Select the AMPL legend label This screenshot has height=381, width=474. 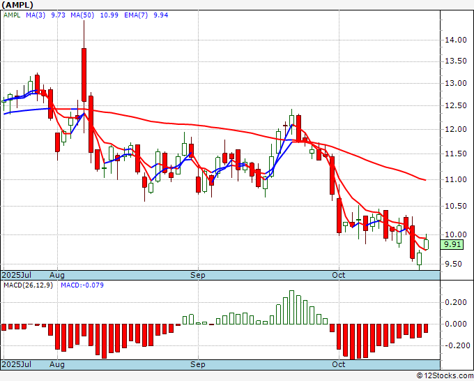(12, 15)
